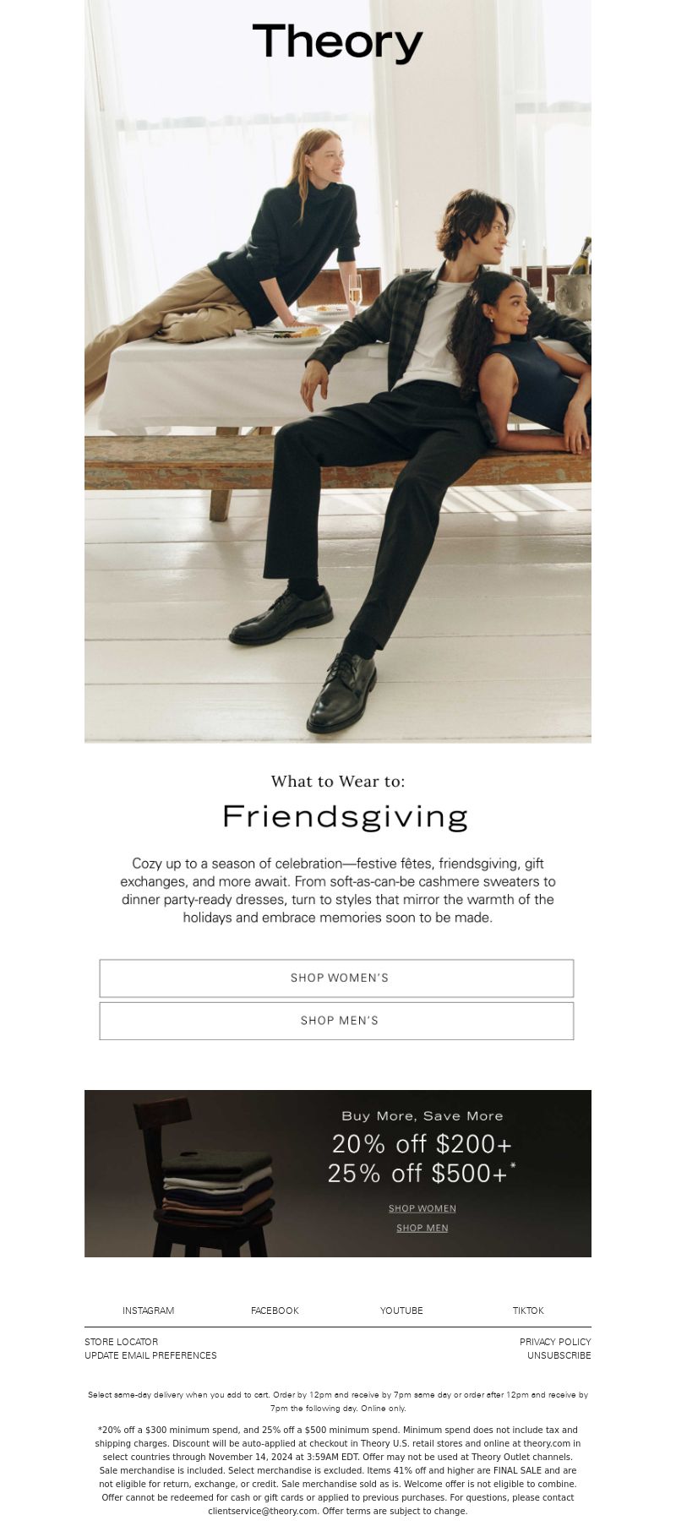Click the SHOP MEN'S button
Image resolution: width=676 pixels, height=1537 pixels.
(336, 1021)
